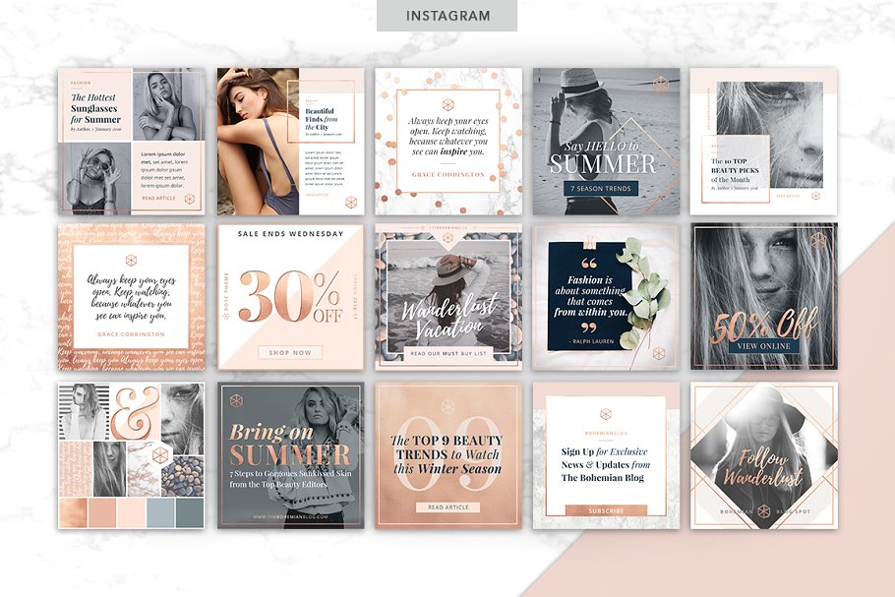Open the Wanderlust Vacation template thumbnail
895x597 pixels.
coord(447,297)
